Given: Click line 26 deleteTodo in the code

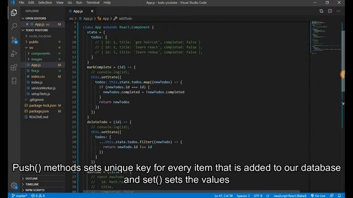Looking at the screenshot, I should tap(109, 122).
